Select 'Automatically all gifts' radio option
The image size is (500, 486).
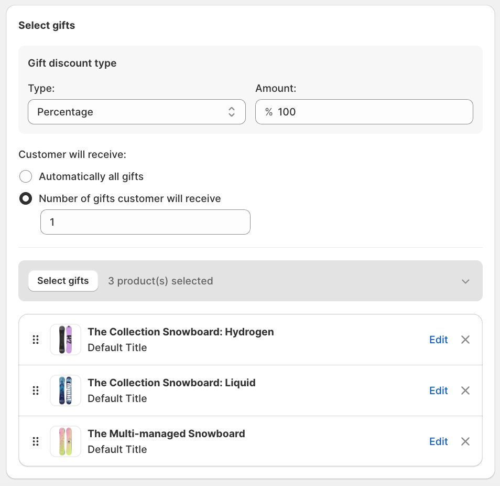click(26, 176)
